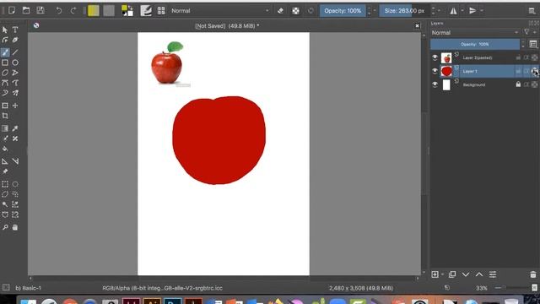Toggle lock on Layer 1

click(518, 71)
